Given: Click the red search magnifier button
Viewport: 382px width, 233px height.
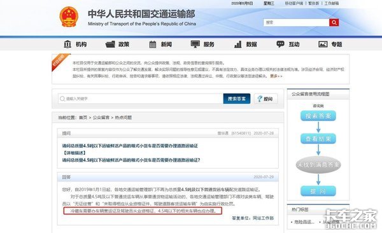Looking at the screenshot, I should coord(334,22).
